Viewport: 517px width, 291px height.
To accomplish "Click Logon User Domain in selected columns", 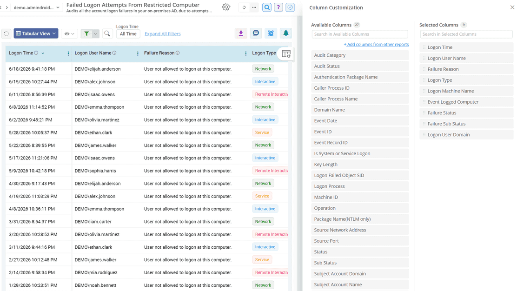I will [466, 134].
